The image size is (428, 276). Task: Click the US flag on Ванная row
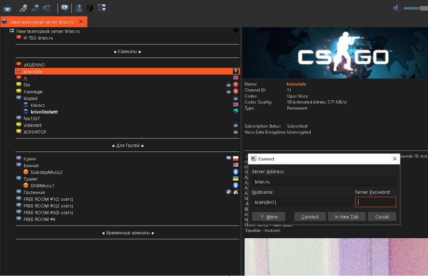click(236, 165)
